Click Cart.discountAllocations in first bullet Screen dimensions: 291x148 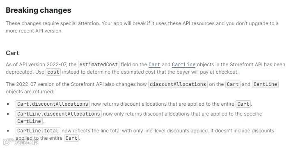tap(53, 104)
